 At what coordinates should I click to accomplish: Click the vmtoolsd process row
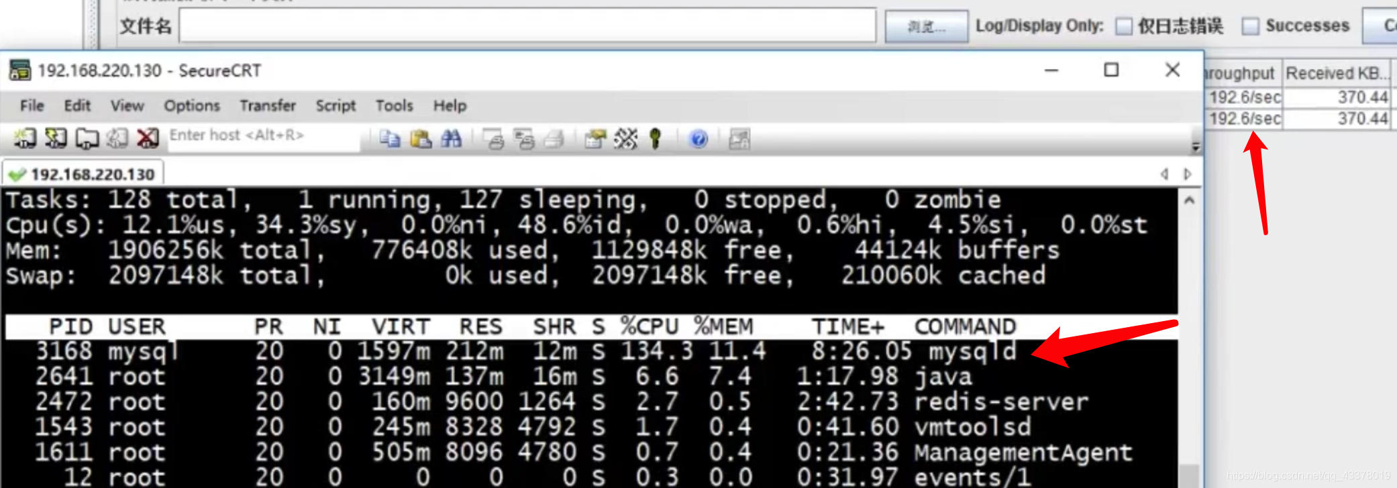tap(590, 427)
